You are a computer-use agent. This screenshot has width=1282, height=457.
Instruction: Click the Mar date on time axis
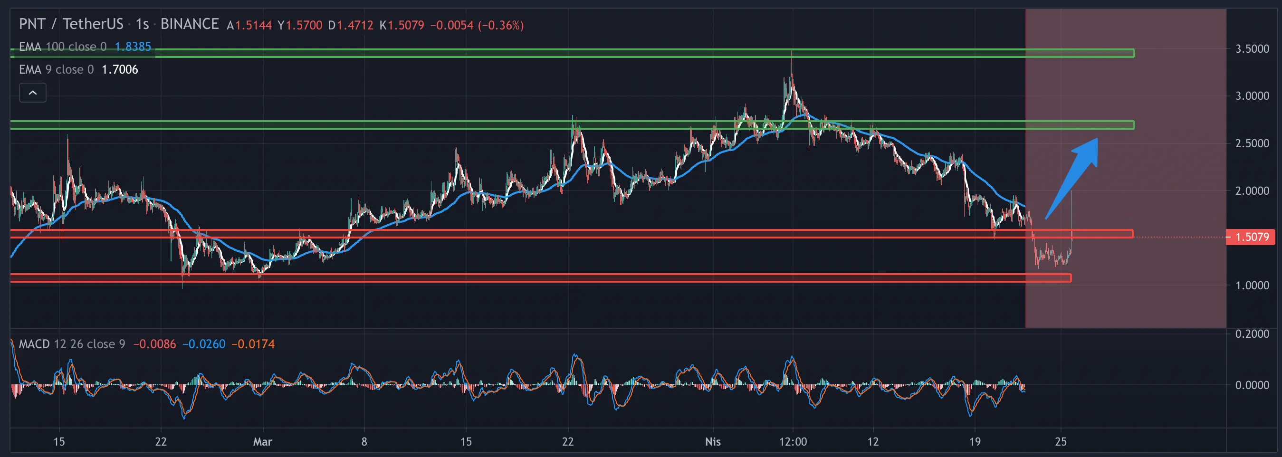(x=263, y=442)
